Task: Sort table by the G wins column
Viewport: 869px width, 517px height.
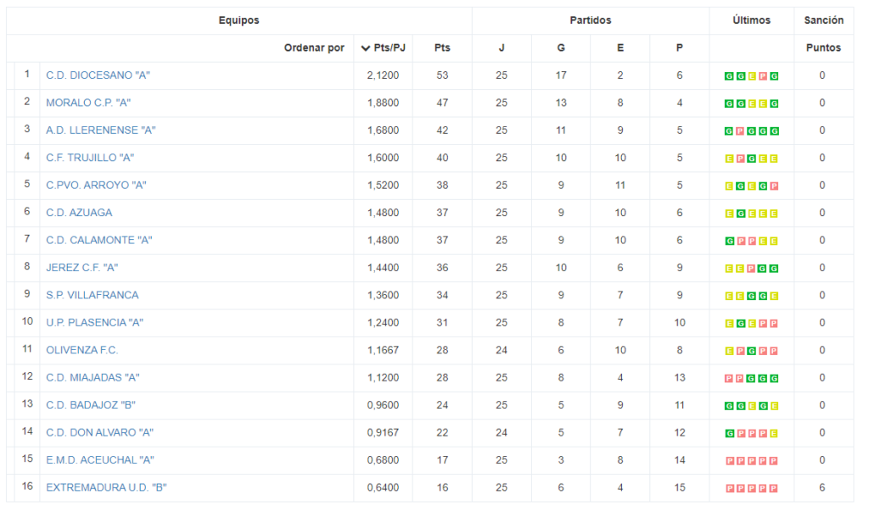Action: coord(560,47)
